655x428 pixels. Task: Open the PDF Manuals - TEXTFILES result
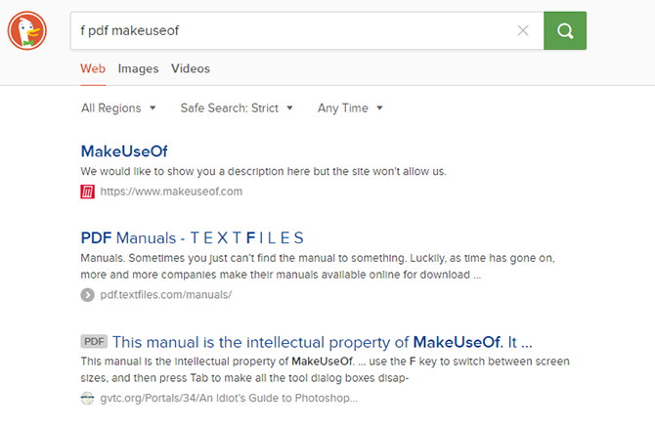pos(193,237)
